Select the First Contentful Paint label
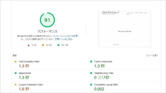Image resolution: width=166 pixels, height=93 pixels. [29, 61]
